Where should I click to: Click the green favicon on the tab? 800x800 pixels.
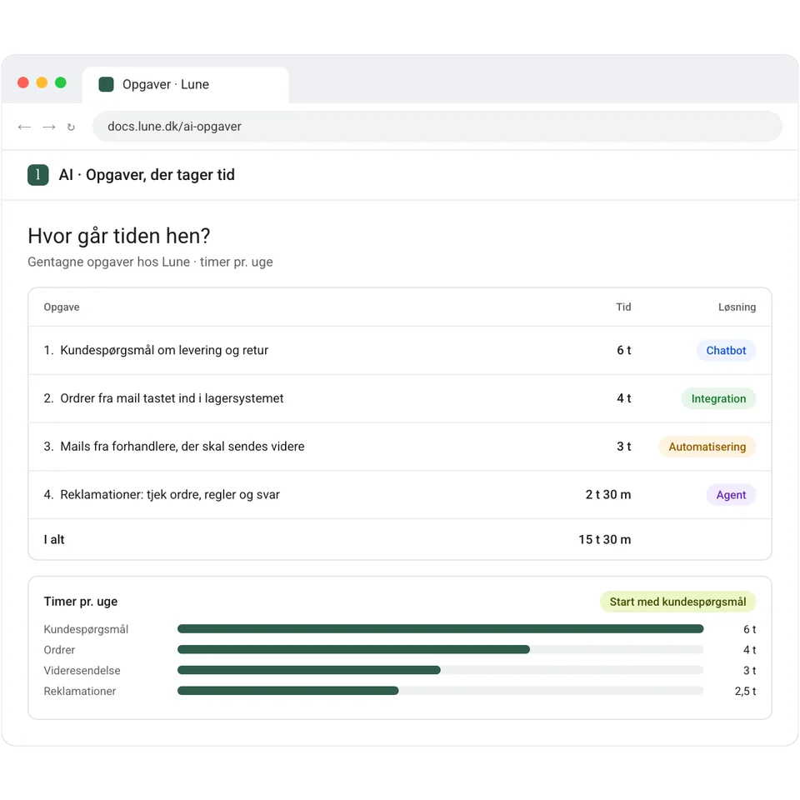[x=106, y=84]
